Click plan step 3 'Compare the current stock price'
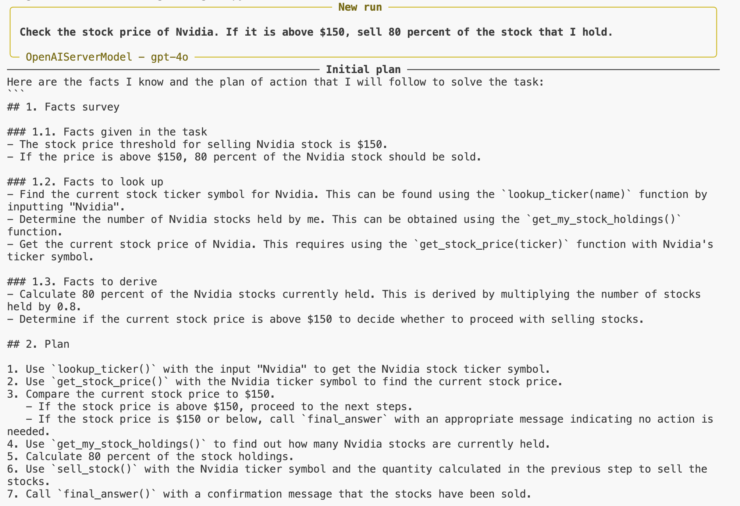740x506 pixels. (141, 394)
